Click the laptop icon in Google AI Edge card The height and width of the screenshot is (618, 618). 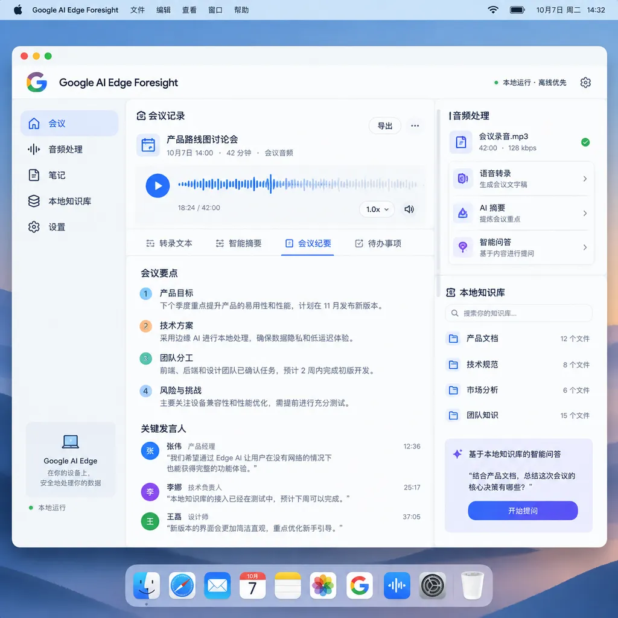(71, 442)
